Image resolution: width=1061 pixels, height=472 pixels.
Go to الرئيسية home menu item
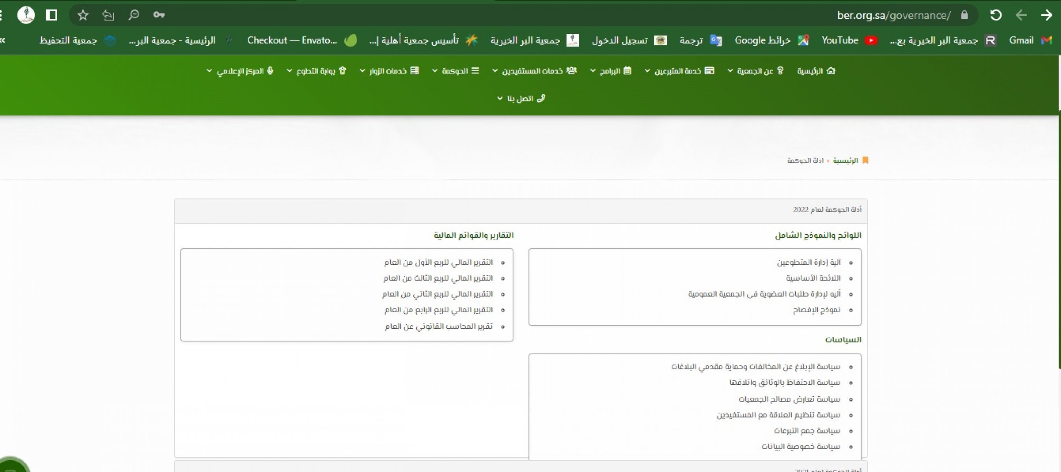(x=816, y=71)
